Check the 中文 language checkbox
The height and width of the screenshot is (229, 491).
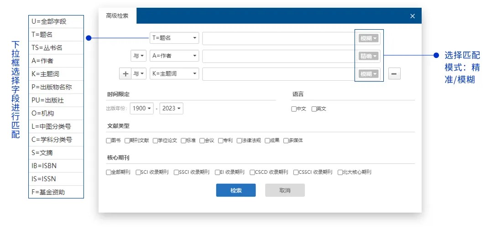click(x=294, y=109)
